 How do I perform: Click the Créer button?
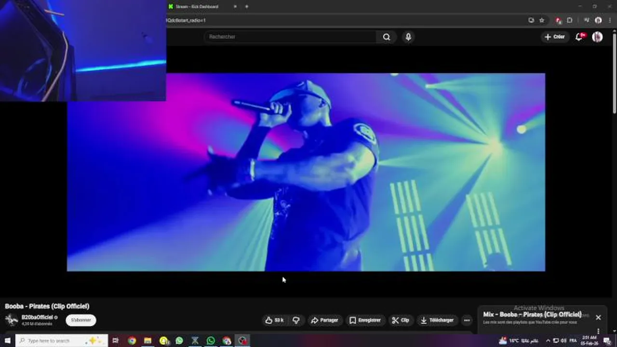(554, 37)
